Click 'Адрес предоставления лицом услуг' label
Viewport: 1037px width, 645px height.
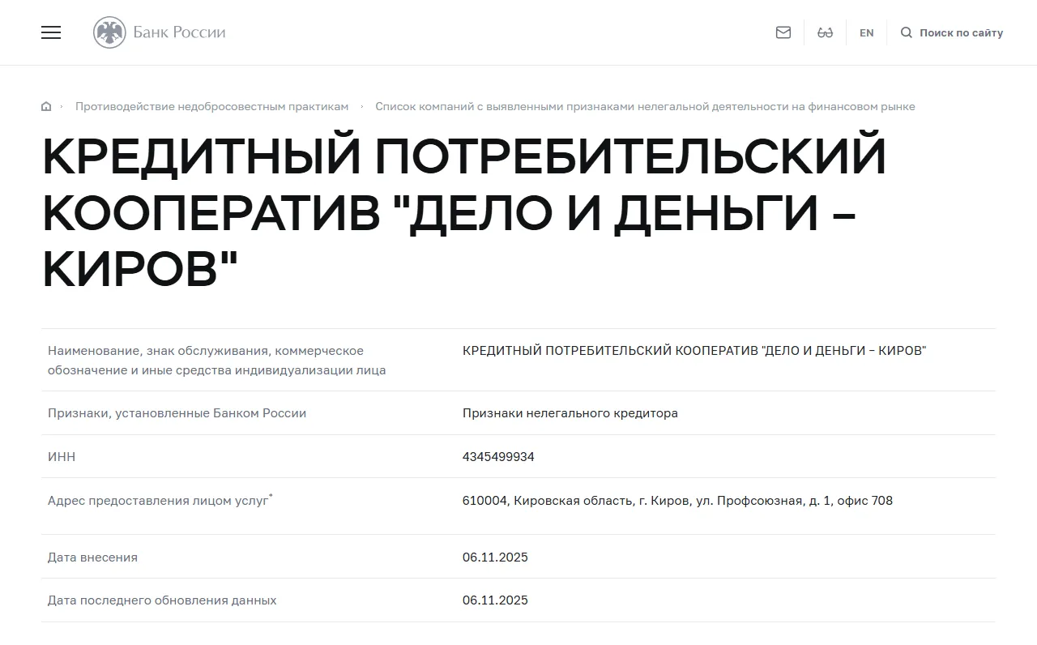pos(160,501)
